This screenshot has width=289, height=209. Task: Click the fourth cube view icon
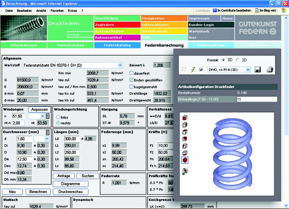[x=185, y=139]
